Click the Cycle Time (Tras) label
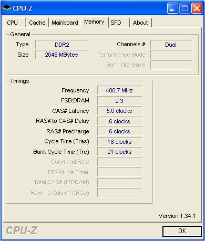 tap(67, 141)
